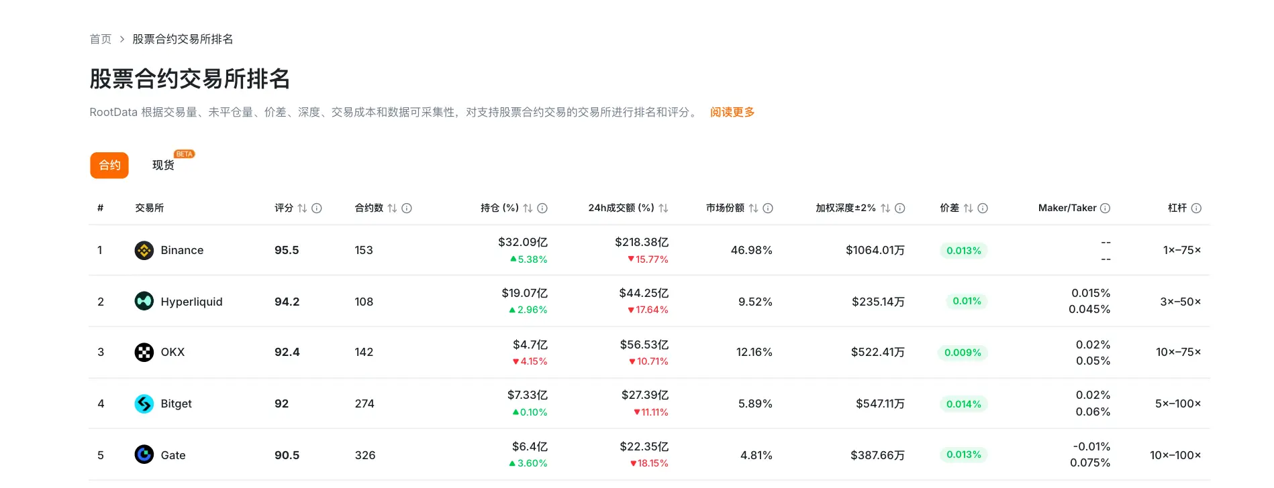Image resolution: width=1274 pixels, height=488 pixels.
Task: Click Binance open interest $32.09亿
Action: [523, 242]
